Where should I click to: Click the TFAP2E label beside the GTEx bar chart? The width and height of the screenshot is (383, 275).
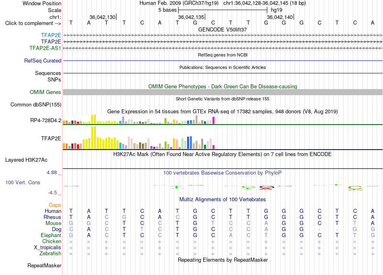coord(51,138)
